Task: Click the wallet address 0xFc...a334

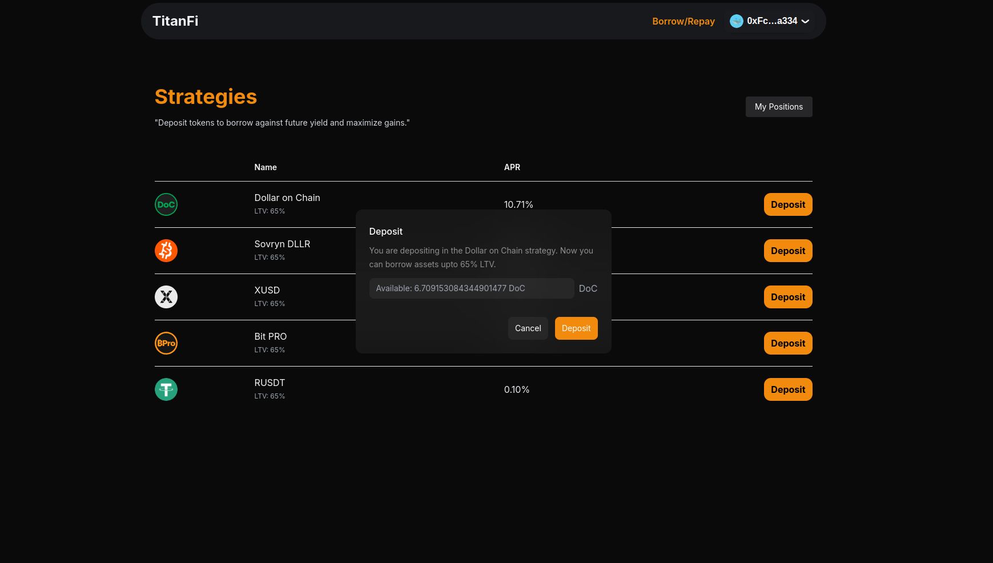Action: [x=772, y=21]
